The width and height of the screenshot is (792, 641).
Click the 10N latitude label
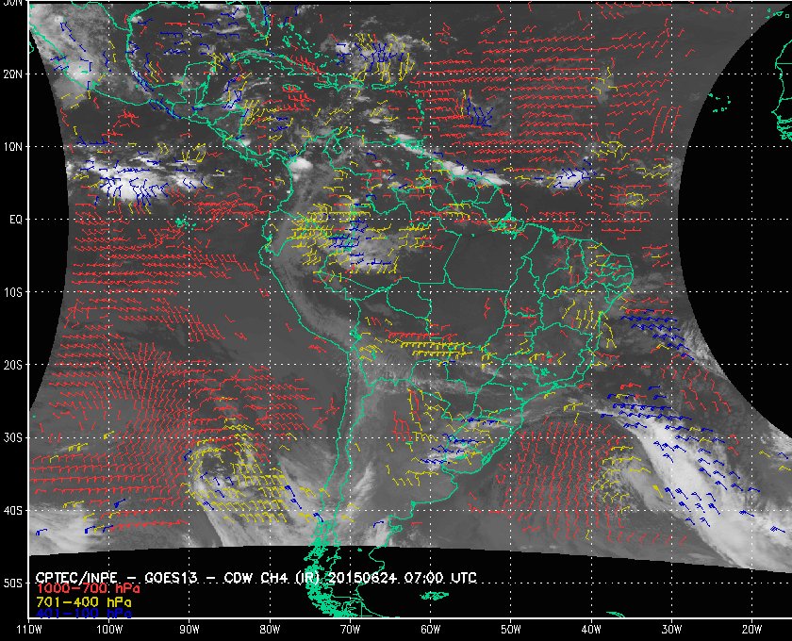point(12,147)
